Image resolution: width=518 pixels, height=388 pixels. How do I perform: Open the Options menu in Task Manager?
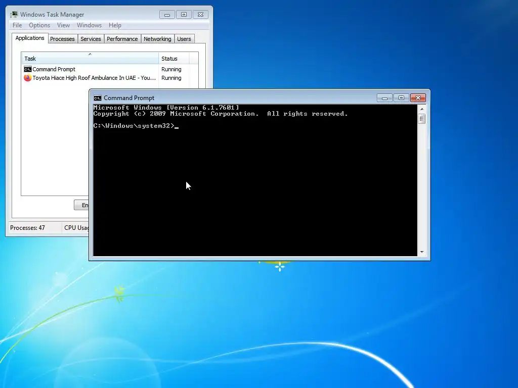(x=39, y=25)
